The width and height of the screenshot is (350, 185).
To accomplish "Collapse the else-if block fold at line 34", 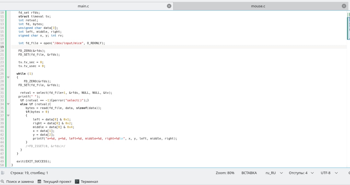I will point(8,104).
